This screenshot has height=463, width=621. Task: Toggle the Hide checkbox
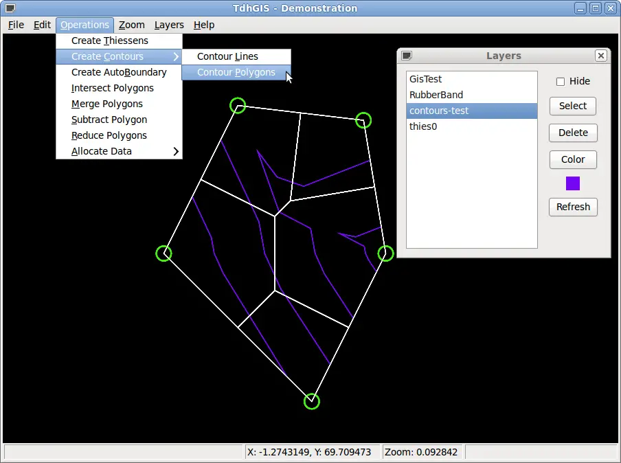561,82
